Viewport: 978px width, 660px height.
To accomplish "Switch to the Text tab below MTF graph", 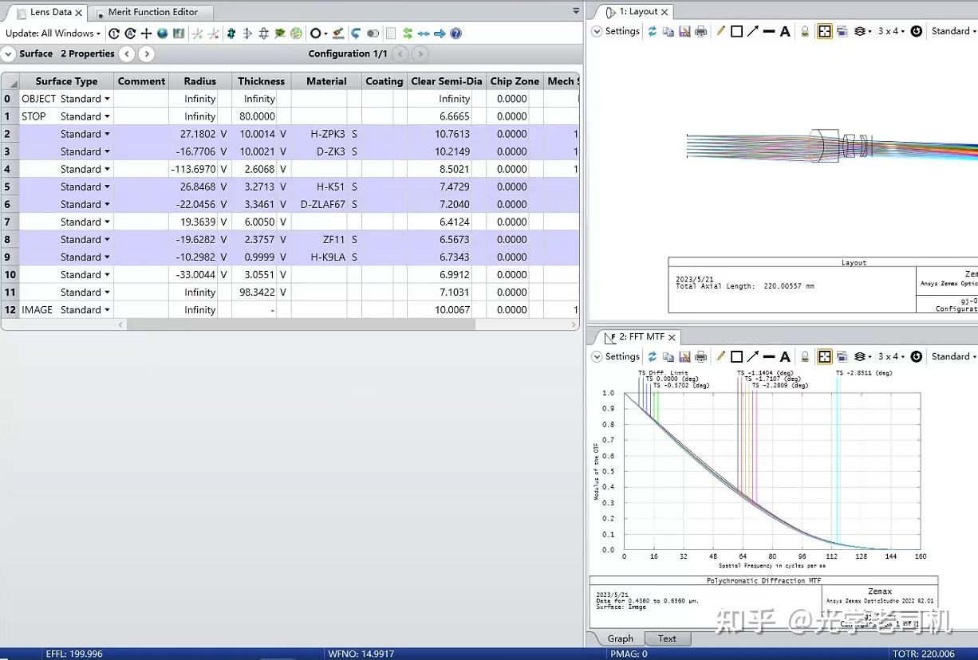I will pos(667,638).
